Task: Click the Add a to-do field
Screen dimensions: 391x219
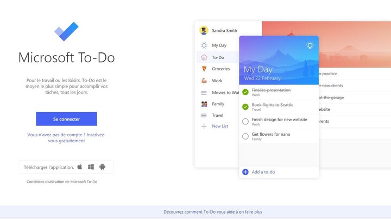Action: [x=279, y=172]
